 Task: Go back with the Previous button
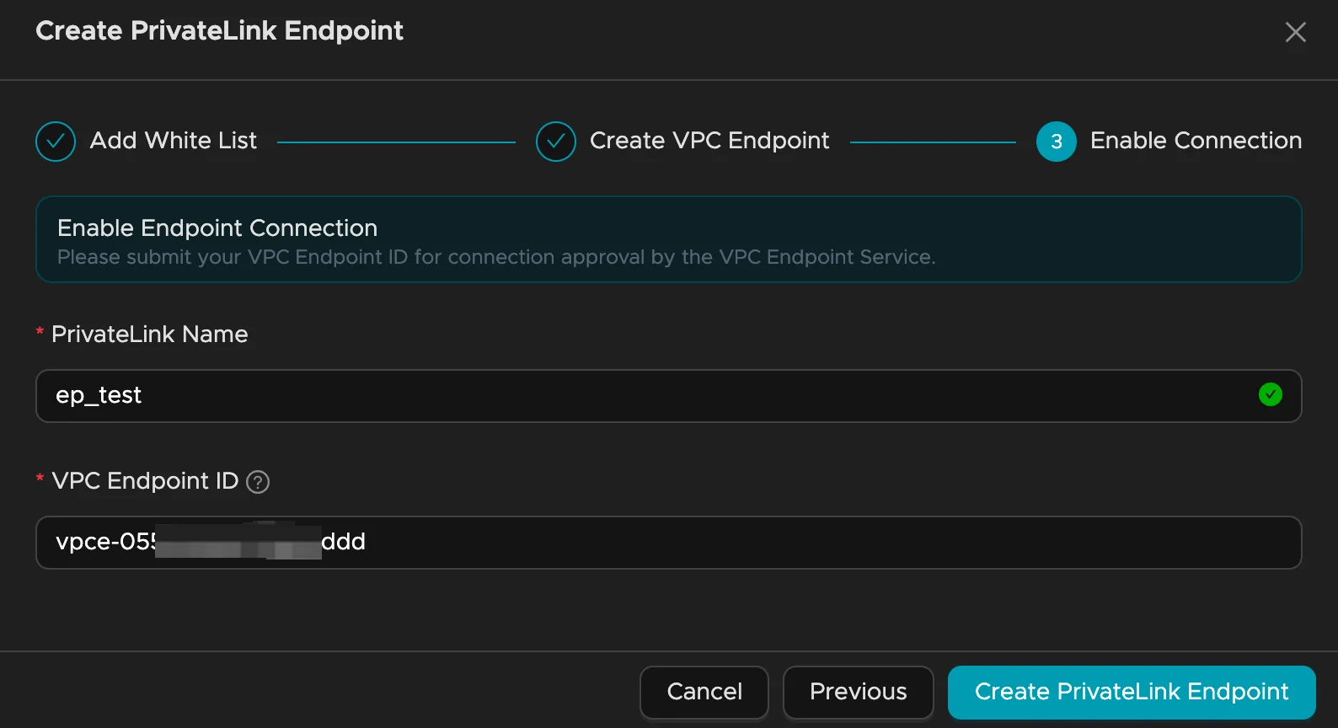click(858, 692)
